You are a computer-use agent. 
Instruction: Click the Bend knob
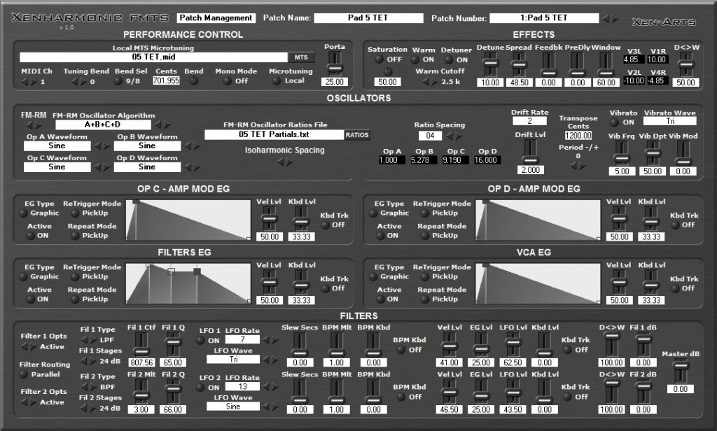(x=193, y=81)
